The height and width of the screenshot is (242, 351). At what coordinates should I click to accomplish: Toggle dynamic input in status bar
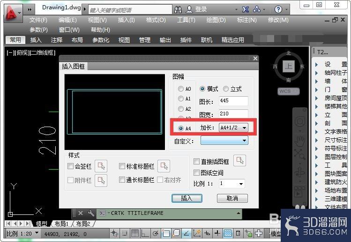[207, 233]
